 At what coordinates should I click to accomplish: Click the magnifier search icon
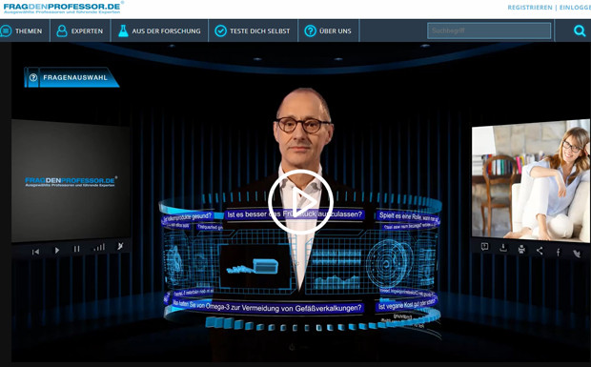pyautogui.click(x=580, y=31)
